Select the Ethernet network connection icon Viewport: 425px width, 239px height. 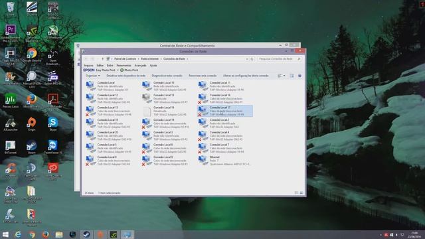coord(203,160)
